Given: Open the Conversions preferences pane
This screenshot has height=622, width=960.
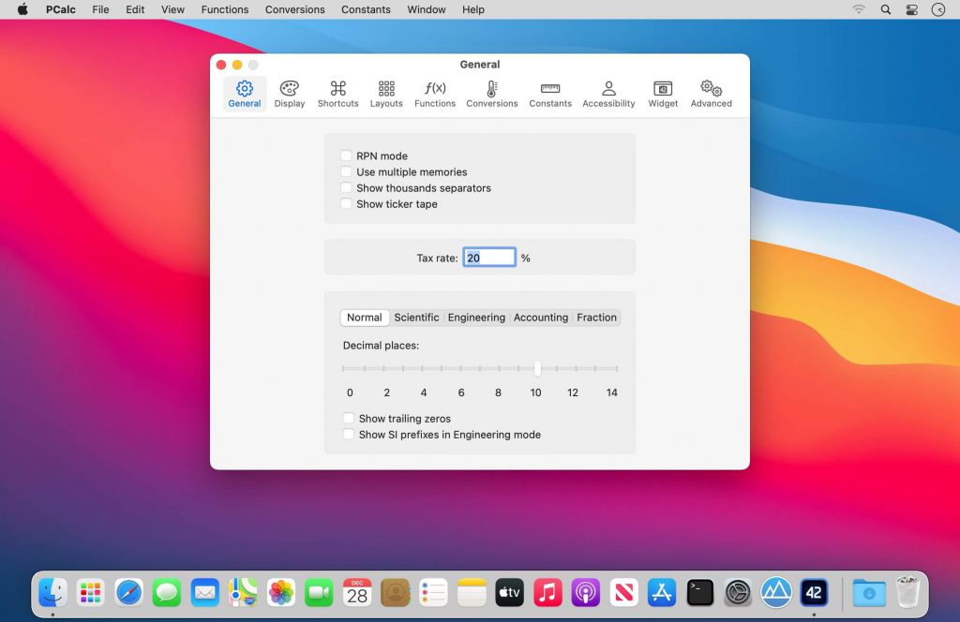Looking at the screenshot, I should pos(491,93).
